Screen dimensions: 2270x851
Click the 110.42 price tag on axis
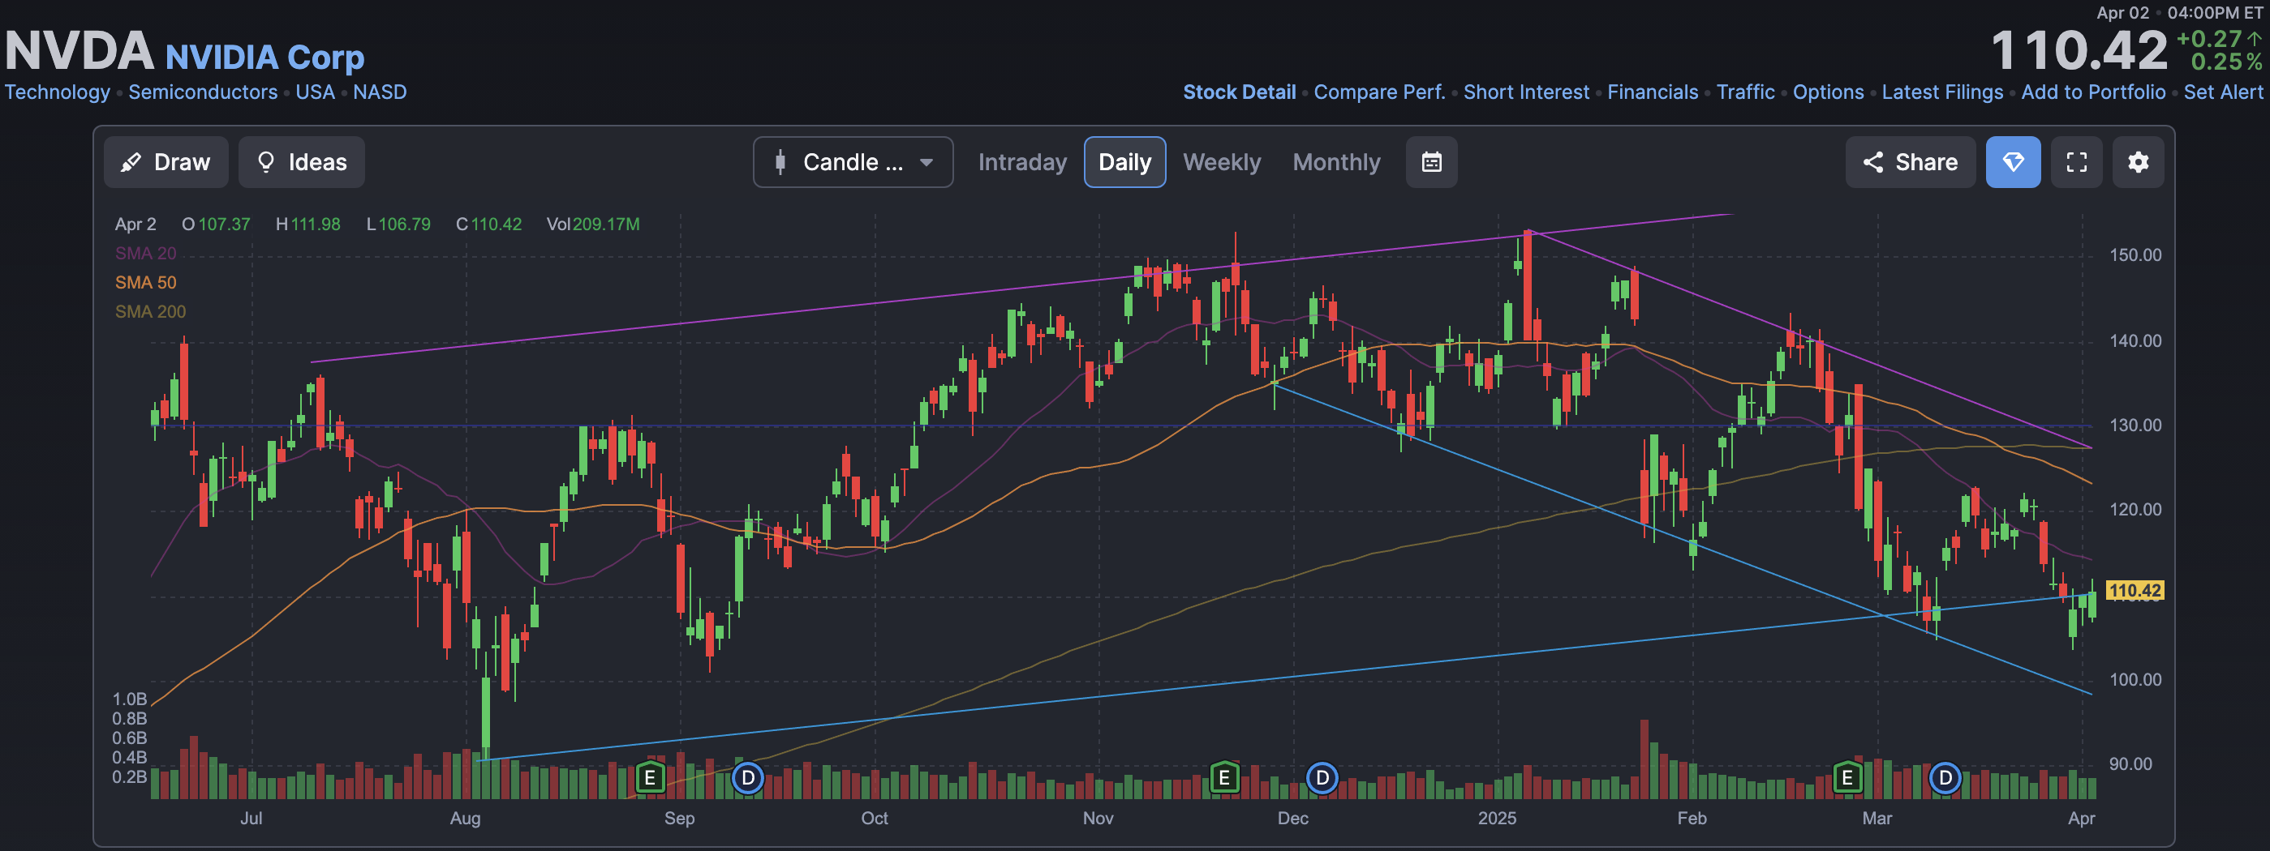click(x=2135, y=591)
